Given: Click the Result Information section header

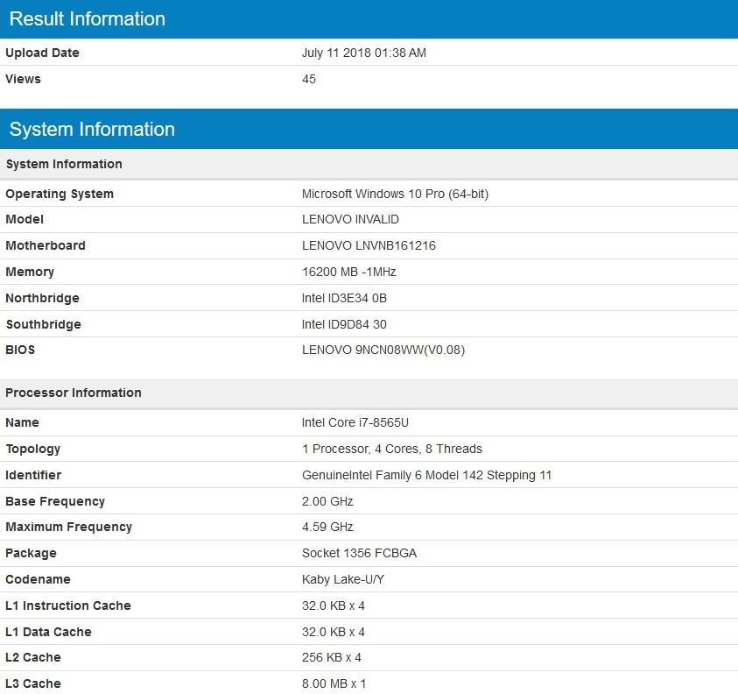Looking at the screenshot, I should pos(86,19).
